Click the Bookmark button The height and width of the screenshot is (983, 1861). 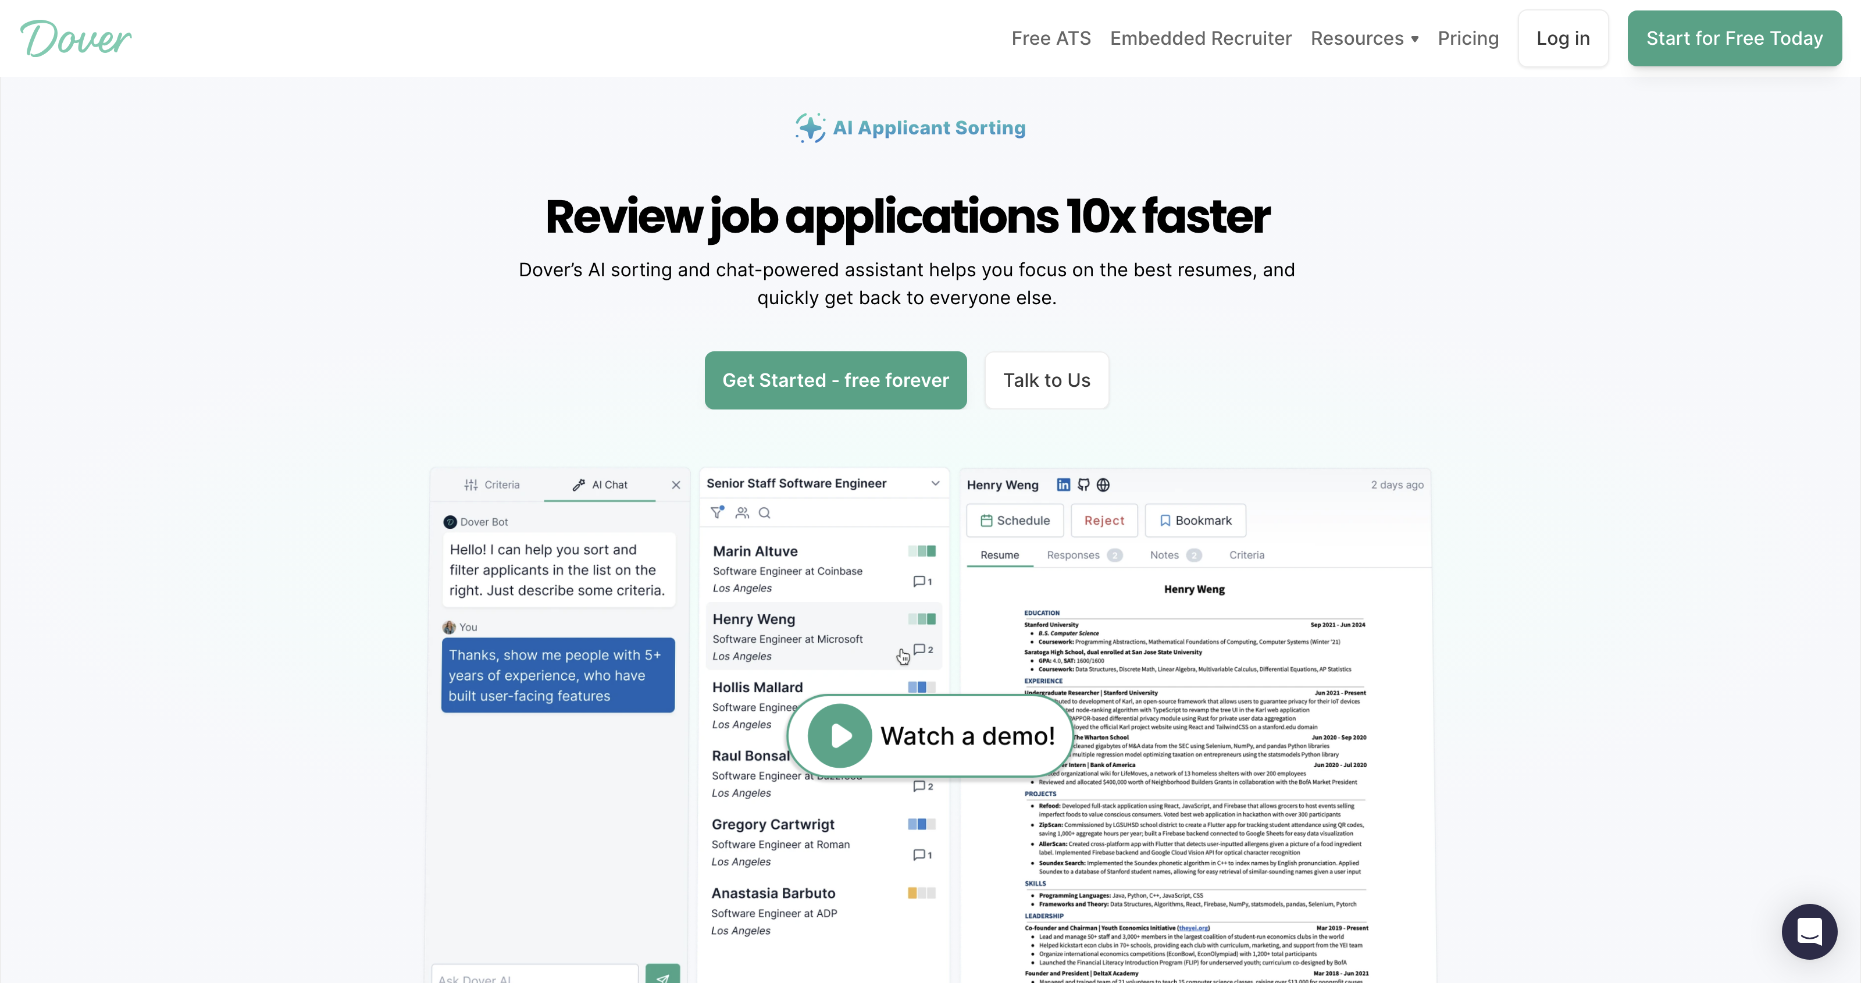[x=1196, y=521]
